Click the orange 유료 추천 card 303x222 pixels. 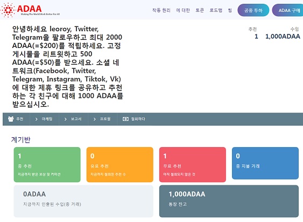(x=120, y=164)
